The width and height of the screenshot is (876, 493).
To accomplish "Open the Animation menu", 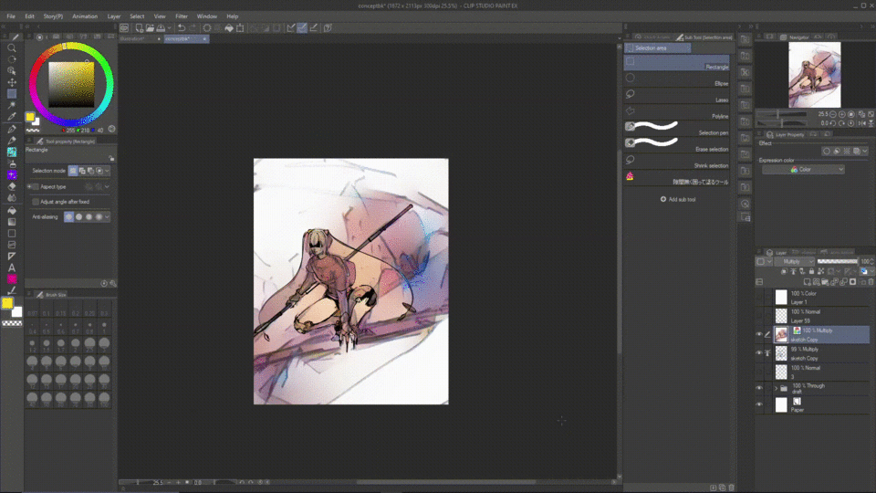I will pos(85,16).
